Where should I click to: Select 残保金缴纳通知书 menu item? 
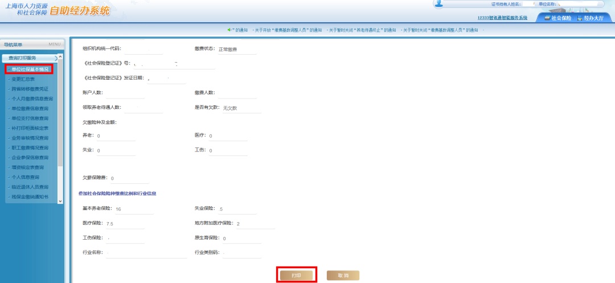[x=30, y=197]
